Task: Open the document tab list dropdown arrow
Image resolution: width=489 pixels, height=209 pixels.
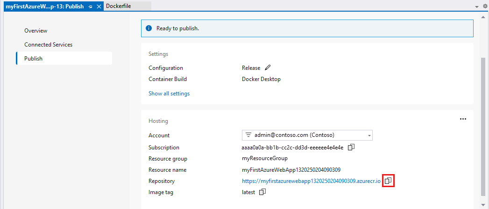Action: 477,7
